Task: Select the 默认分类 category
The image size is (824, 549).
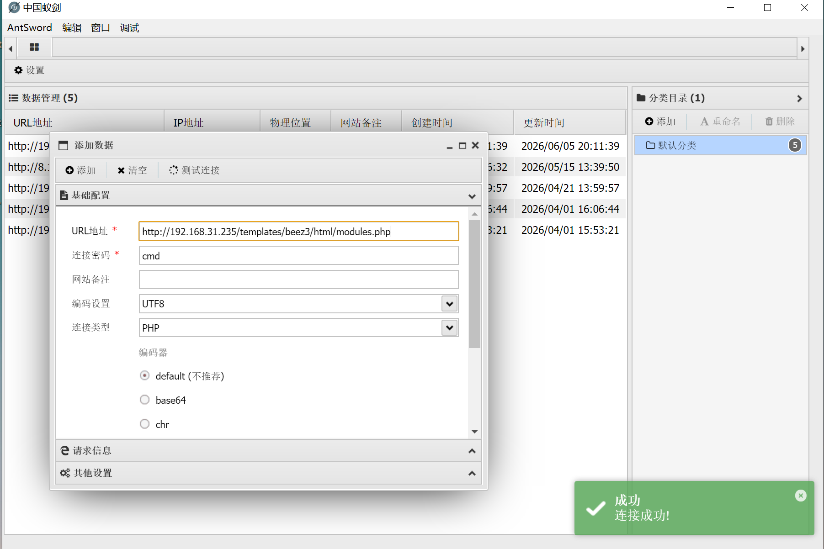Action: coord(720,145)
